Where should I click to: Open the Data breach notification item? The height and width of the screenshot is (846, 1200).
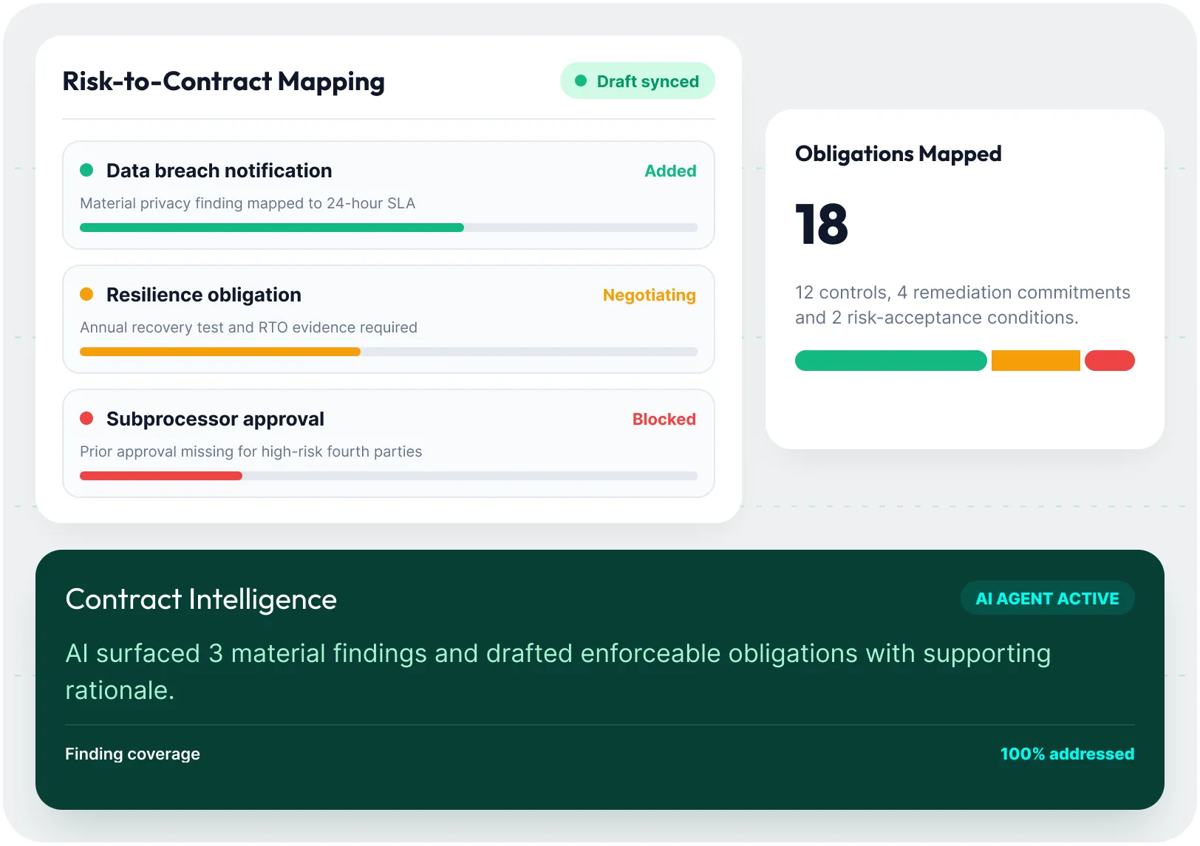[x=389, y=195]
